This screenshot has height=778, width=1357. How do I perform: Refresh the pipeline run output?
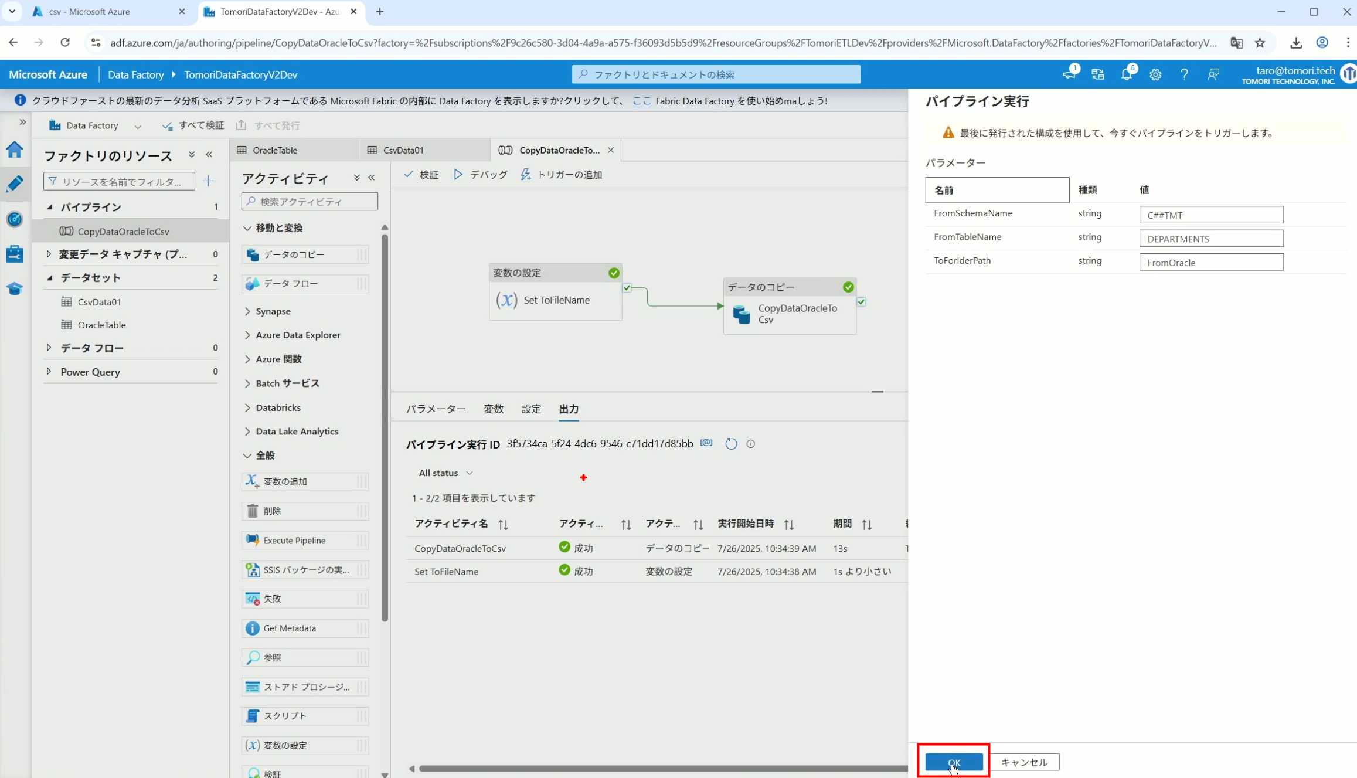click(x=730, y=444)
